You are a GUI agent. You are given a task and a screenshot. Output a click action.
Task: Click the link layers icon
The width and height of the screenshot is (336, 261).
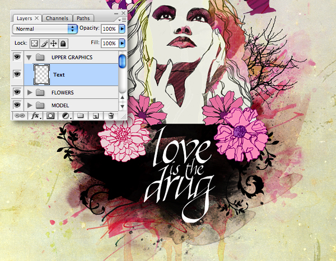click(20, 116)
